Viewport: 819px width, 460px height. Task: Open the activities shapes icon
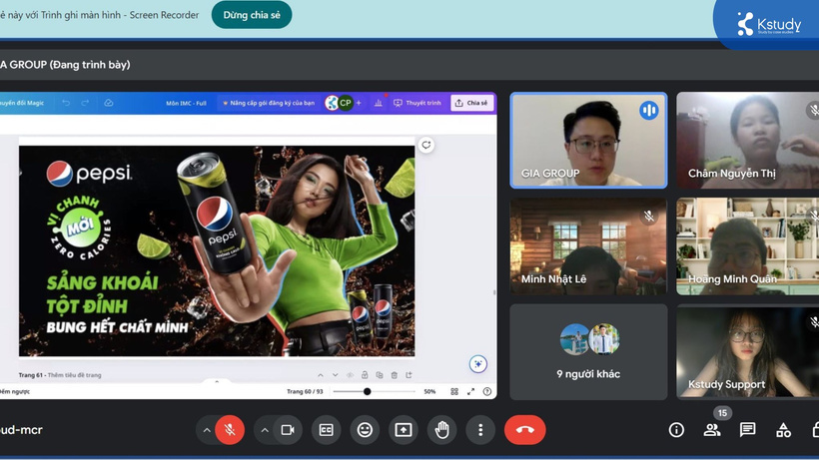(x=783, y=430)
